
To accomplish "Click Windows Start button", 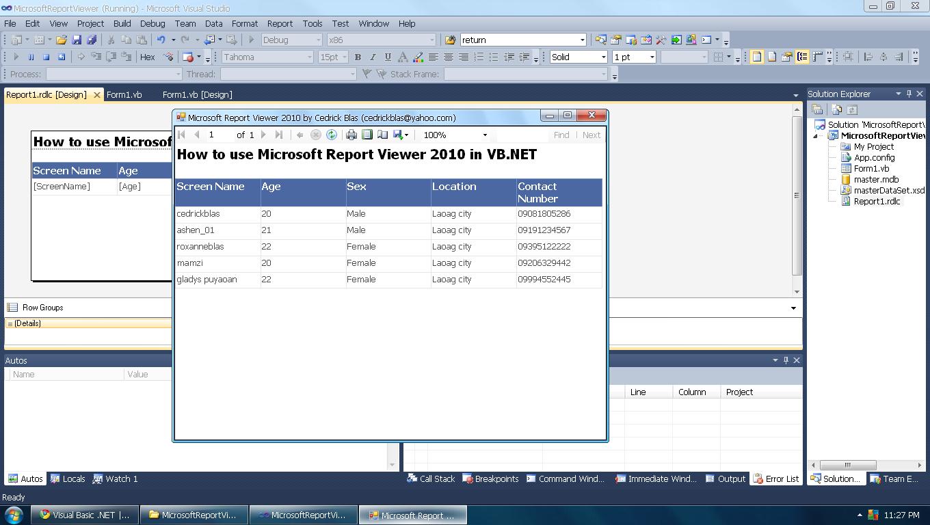I will 14,515.
